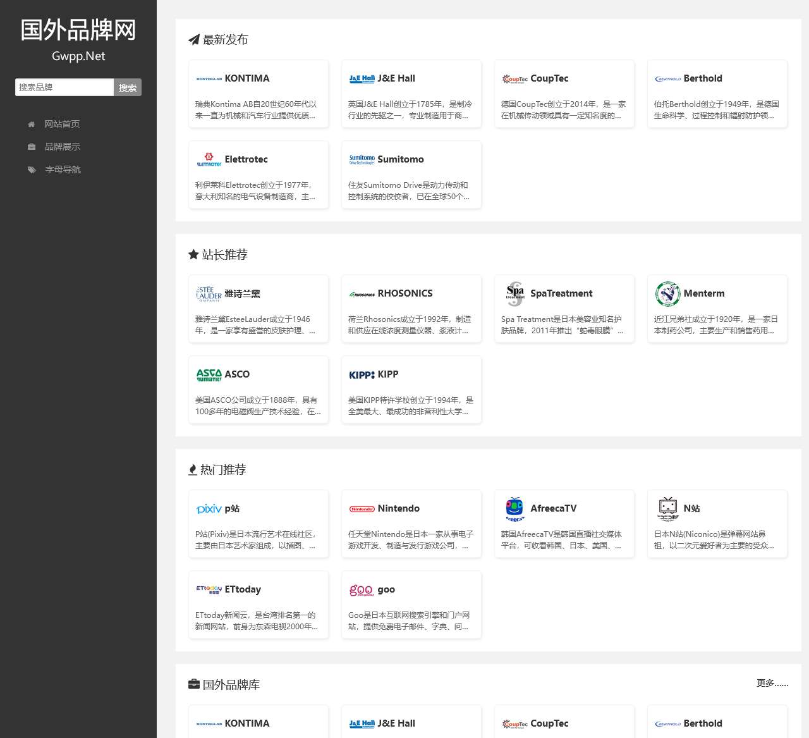The image size is (809, 738).
Task: Open the SpaTreatment brand title
Action: coord(561,293)
